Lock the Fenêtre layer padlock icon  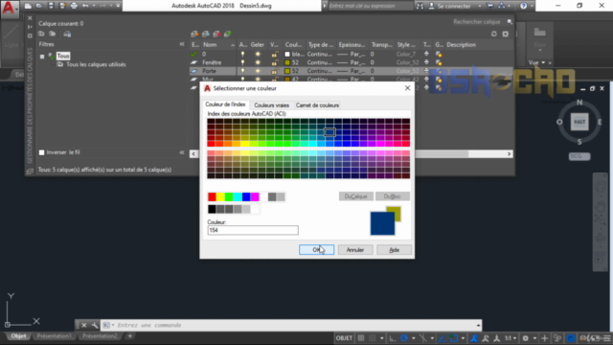pos(275,62)
